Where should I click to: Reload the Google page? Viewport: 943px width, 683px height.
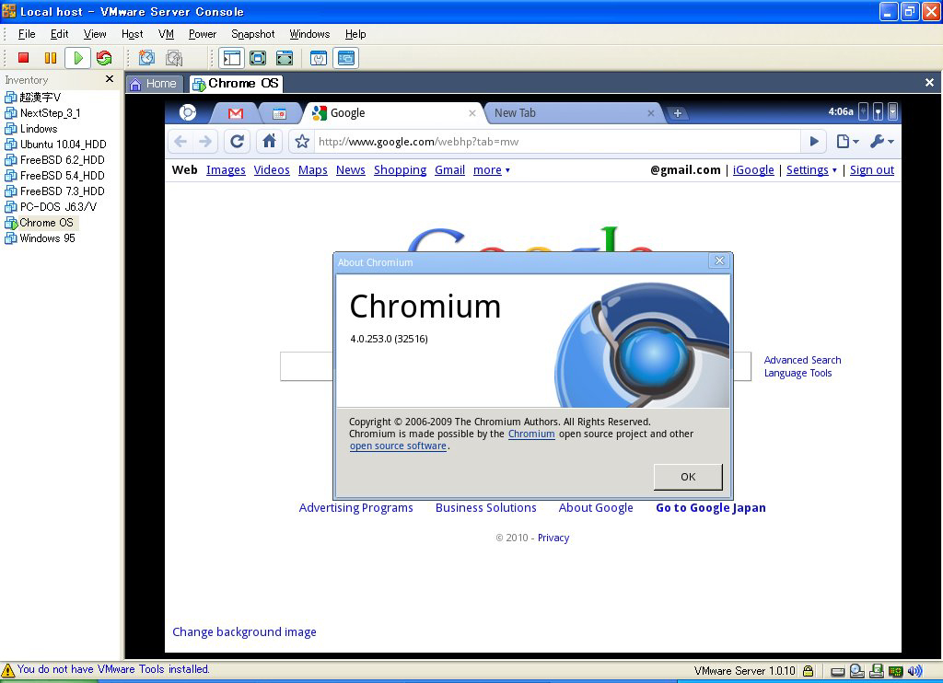(237, 141)
